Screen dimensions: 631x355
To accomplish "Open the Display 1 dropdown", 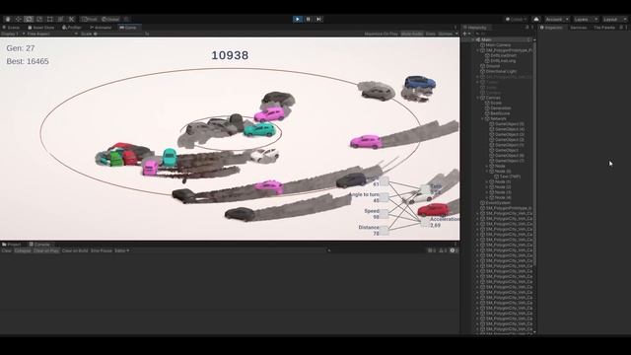I will 13,34.
